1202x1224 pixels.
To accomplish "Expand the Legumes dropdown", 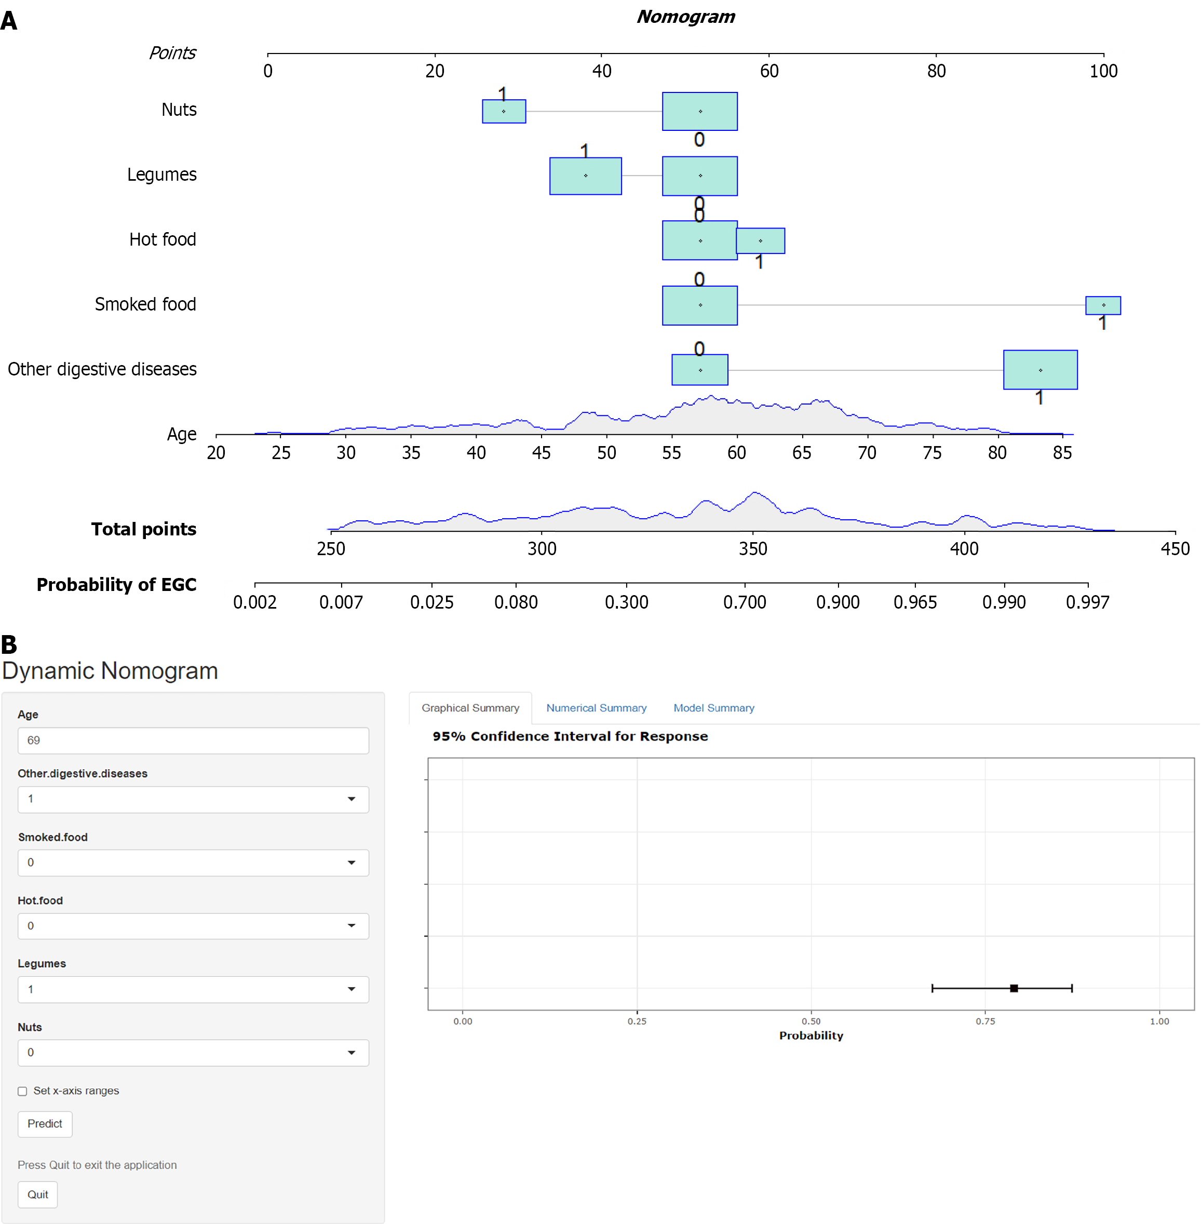I will (193, 989).
